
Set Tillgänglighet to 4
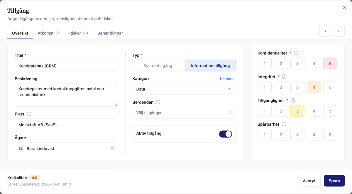tap(314, 111)
